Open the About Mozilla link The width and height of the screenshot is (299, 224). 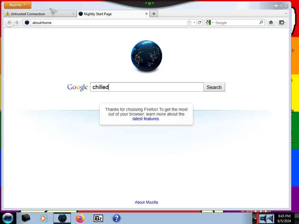pos(146,202)
